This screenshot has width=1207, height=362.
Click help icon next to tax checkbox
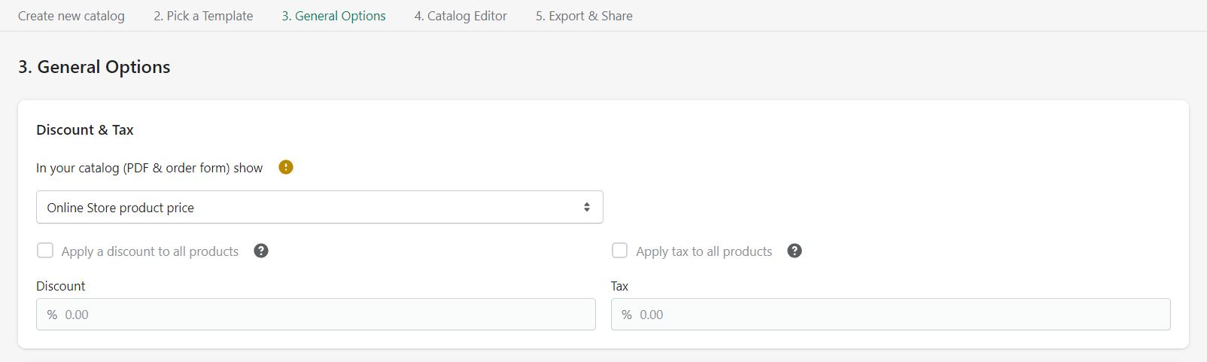[x=795, y=251]
